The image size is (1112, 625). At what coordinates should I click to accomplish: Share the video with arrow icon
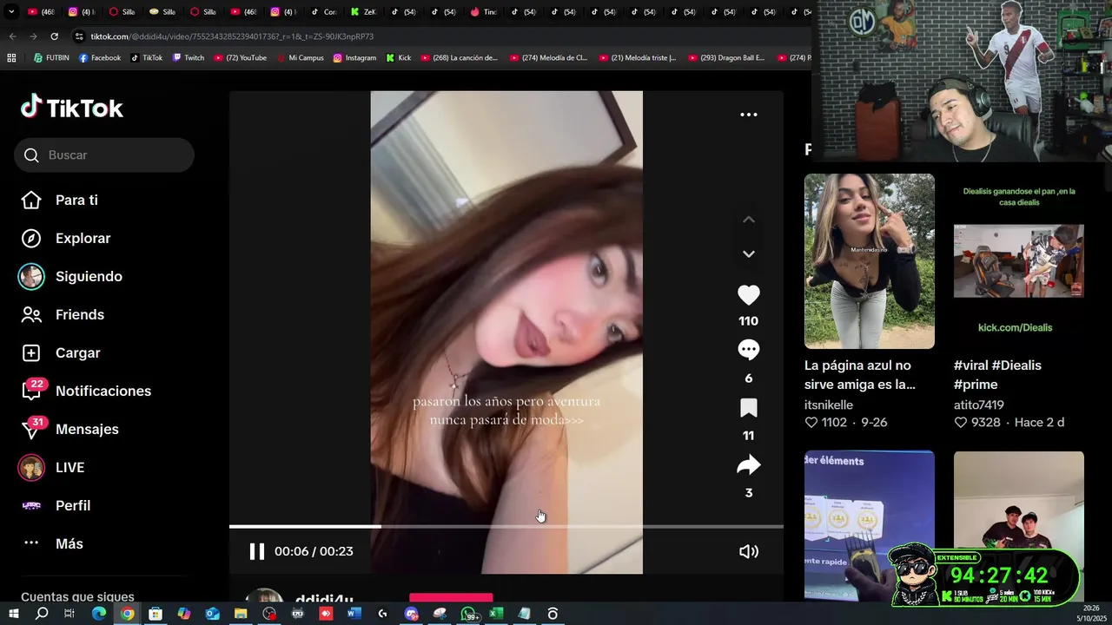748,466
